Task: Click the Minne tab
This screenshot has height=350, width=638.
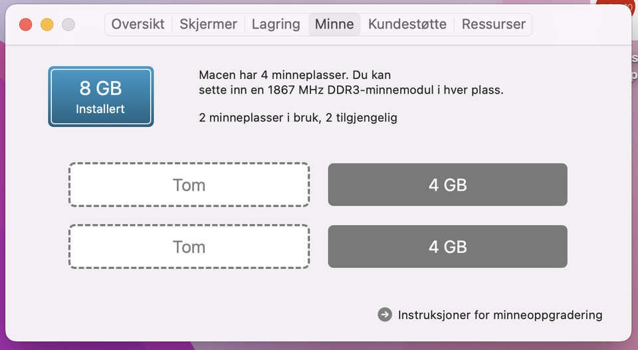Action: (334, 25)
